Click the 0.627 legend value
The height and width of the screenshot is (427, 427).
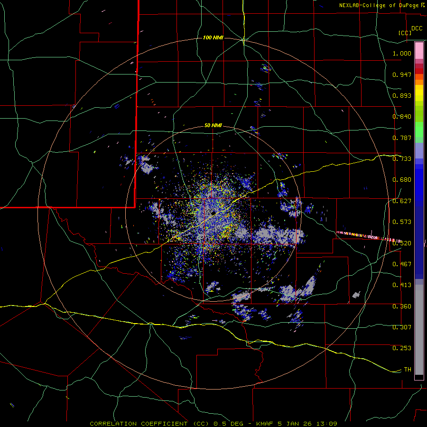point(402,201)
